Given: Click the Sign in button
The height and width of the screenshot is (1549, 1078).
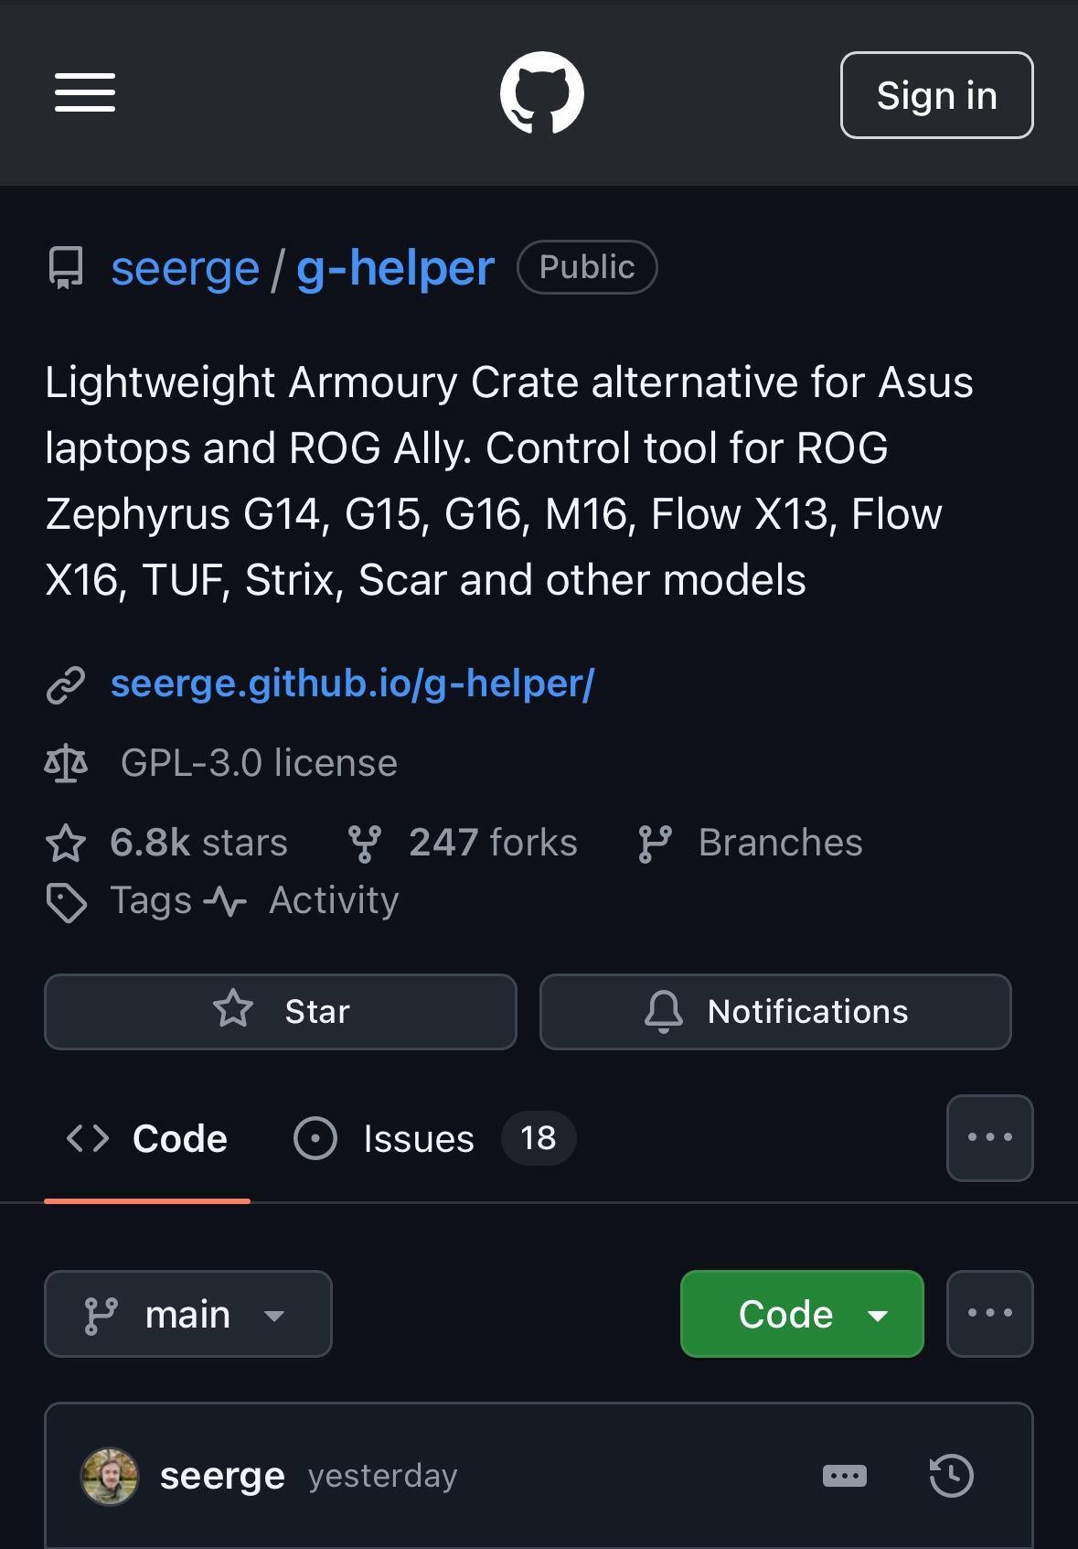Looking at the screenshot, I should [936, 95].
